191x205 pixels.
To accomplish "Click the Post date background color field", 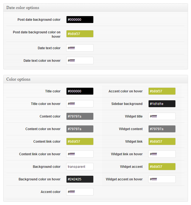I will coord(80,20).
